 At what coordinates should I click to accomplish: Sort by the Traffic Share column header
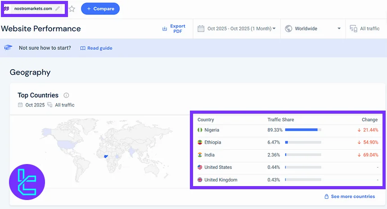(280, 120)
